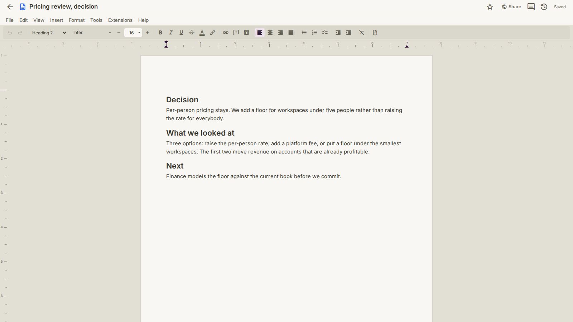Click the undo arrow
Viewport: 573px width, 322px height.
pyautogui.click(x=10, y=33)
